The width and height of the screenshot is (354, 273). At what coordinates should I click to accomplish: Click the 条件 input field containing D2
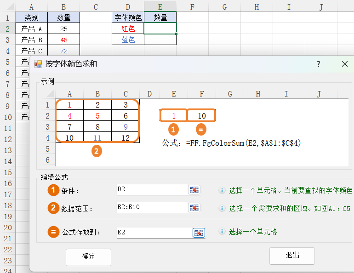click(x=152, y=190)
